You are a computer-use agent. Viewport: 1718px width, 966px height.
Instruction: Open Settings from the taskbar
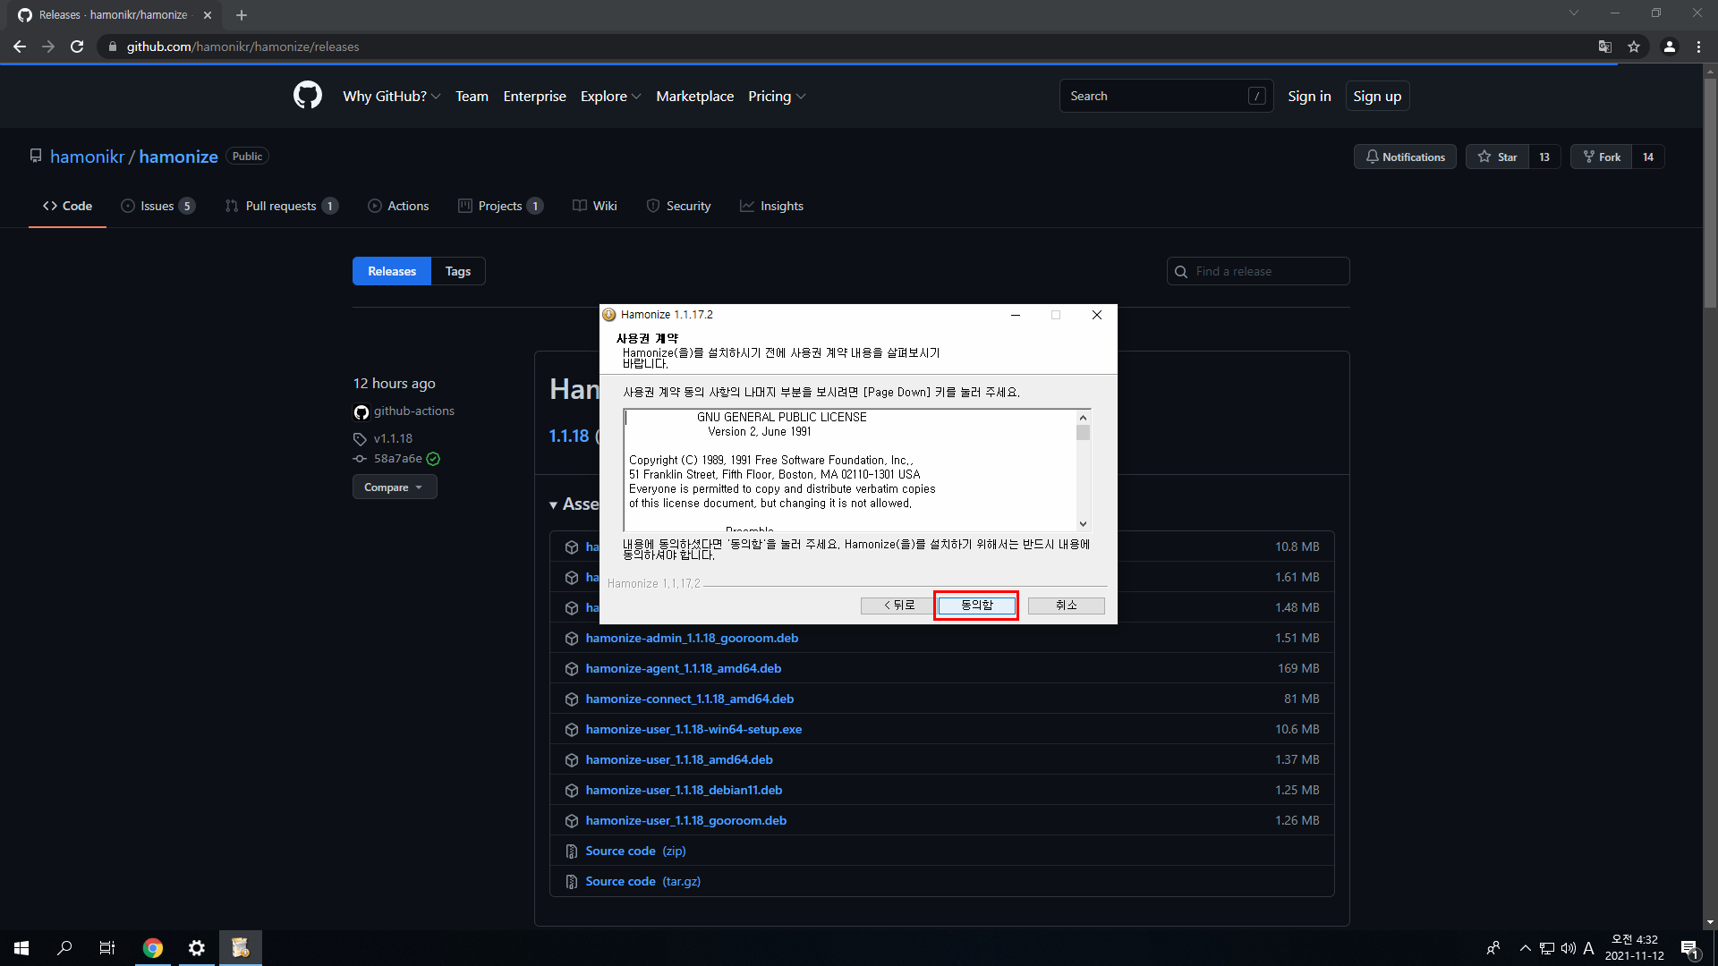point(197,948)
